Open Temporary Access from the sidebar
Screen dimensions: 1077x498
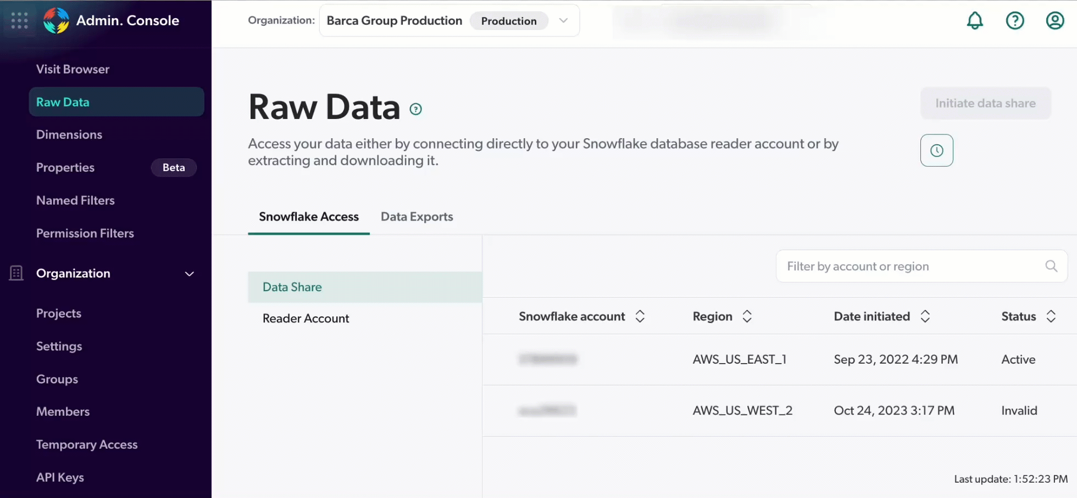[87, 444]
